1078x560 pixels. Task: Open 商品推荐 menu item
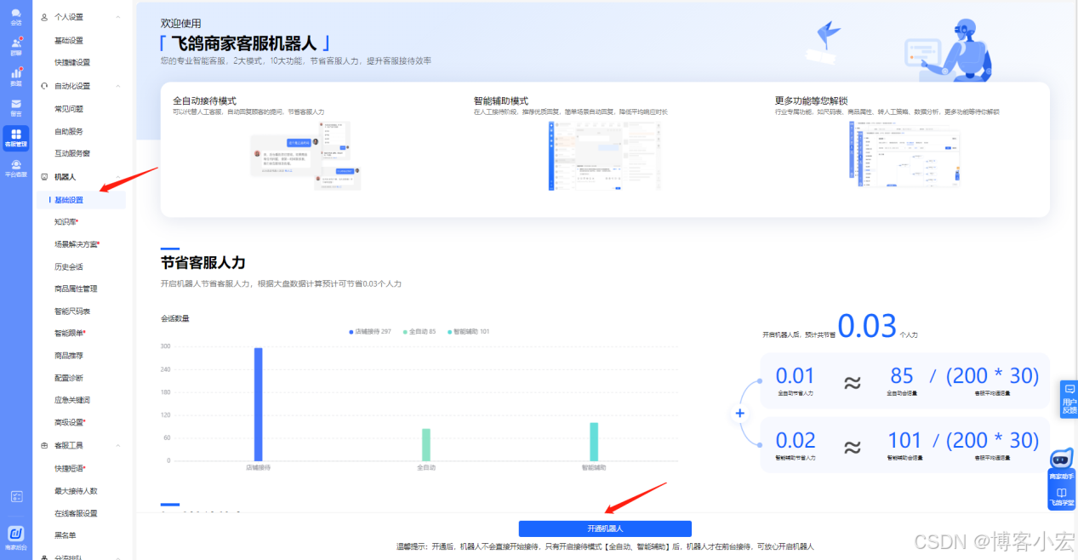[x=69, y=355]
